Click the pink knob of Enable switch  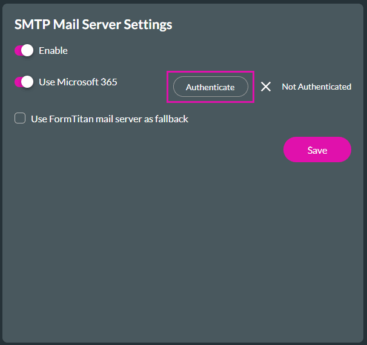18,51
